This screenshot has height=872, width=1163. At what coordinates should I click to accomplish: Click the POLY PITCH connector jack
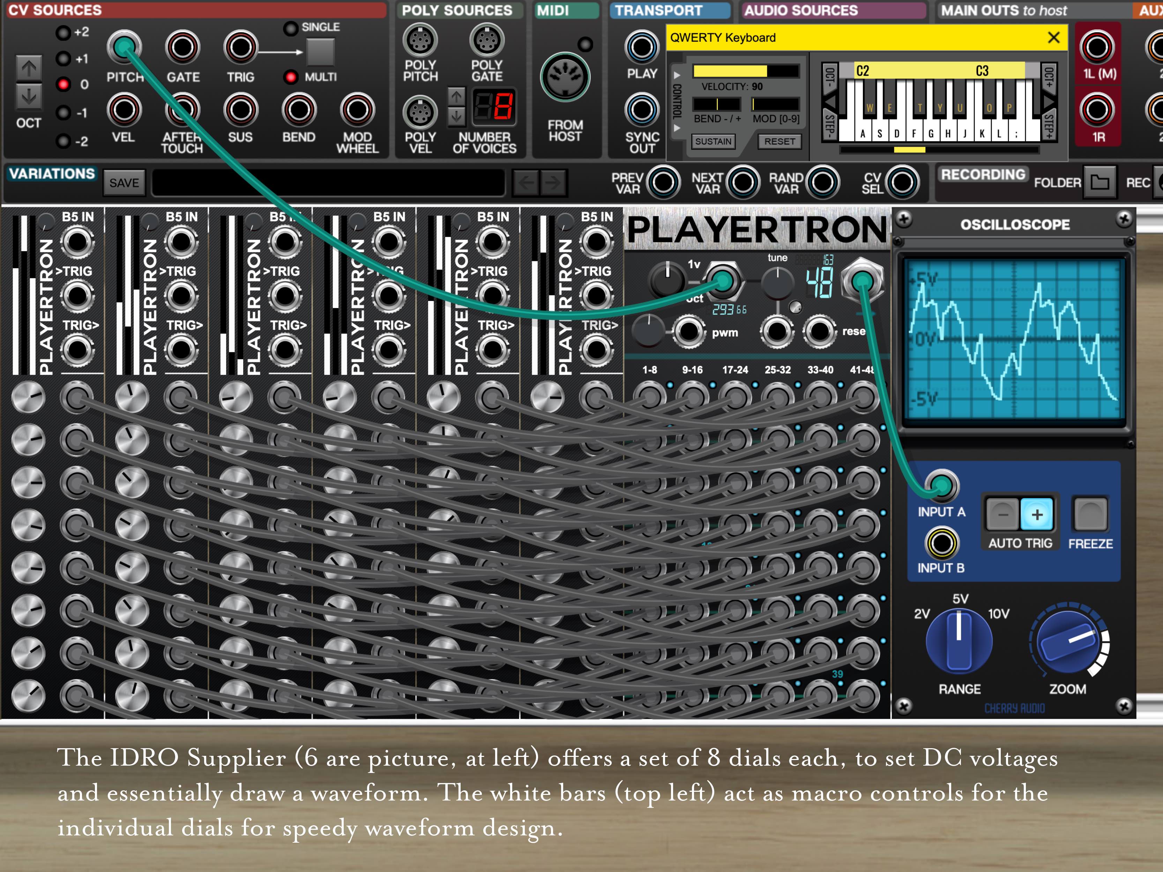pos(420,40)
